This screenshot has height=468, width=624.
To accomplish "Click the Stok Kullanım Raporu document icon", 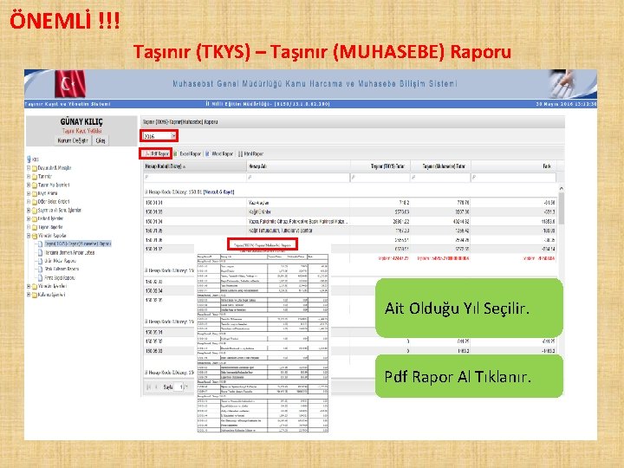I will coord(40,269).
